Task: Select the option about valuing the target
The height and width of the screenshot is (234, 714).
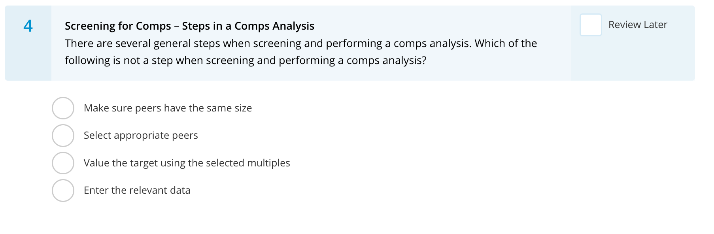Action: (187, 163)
